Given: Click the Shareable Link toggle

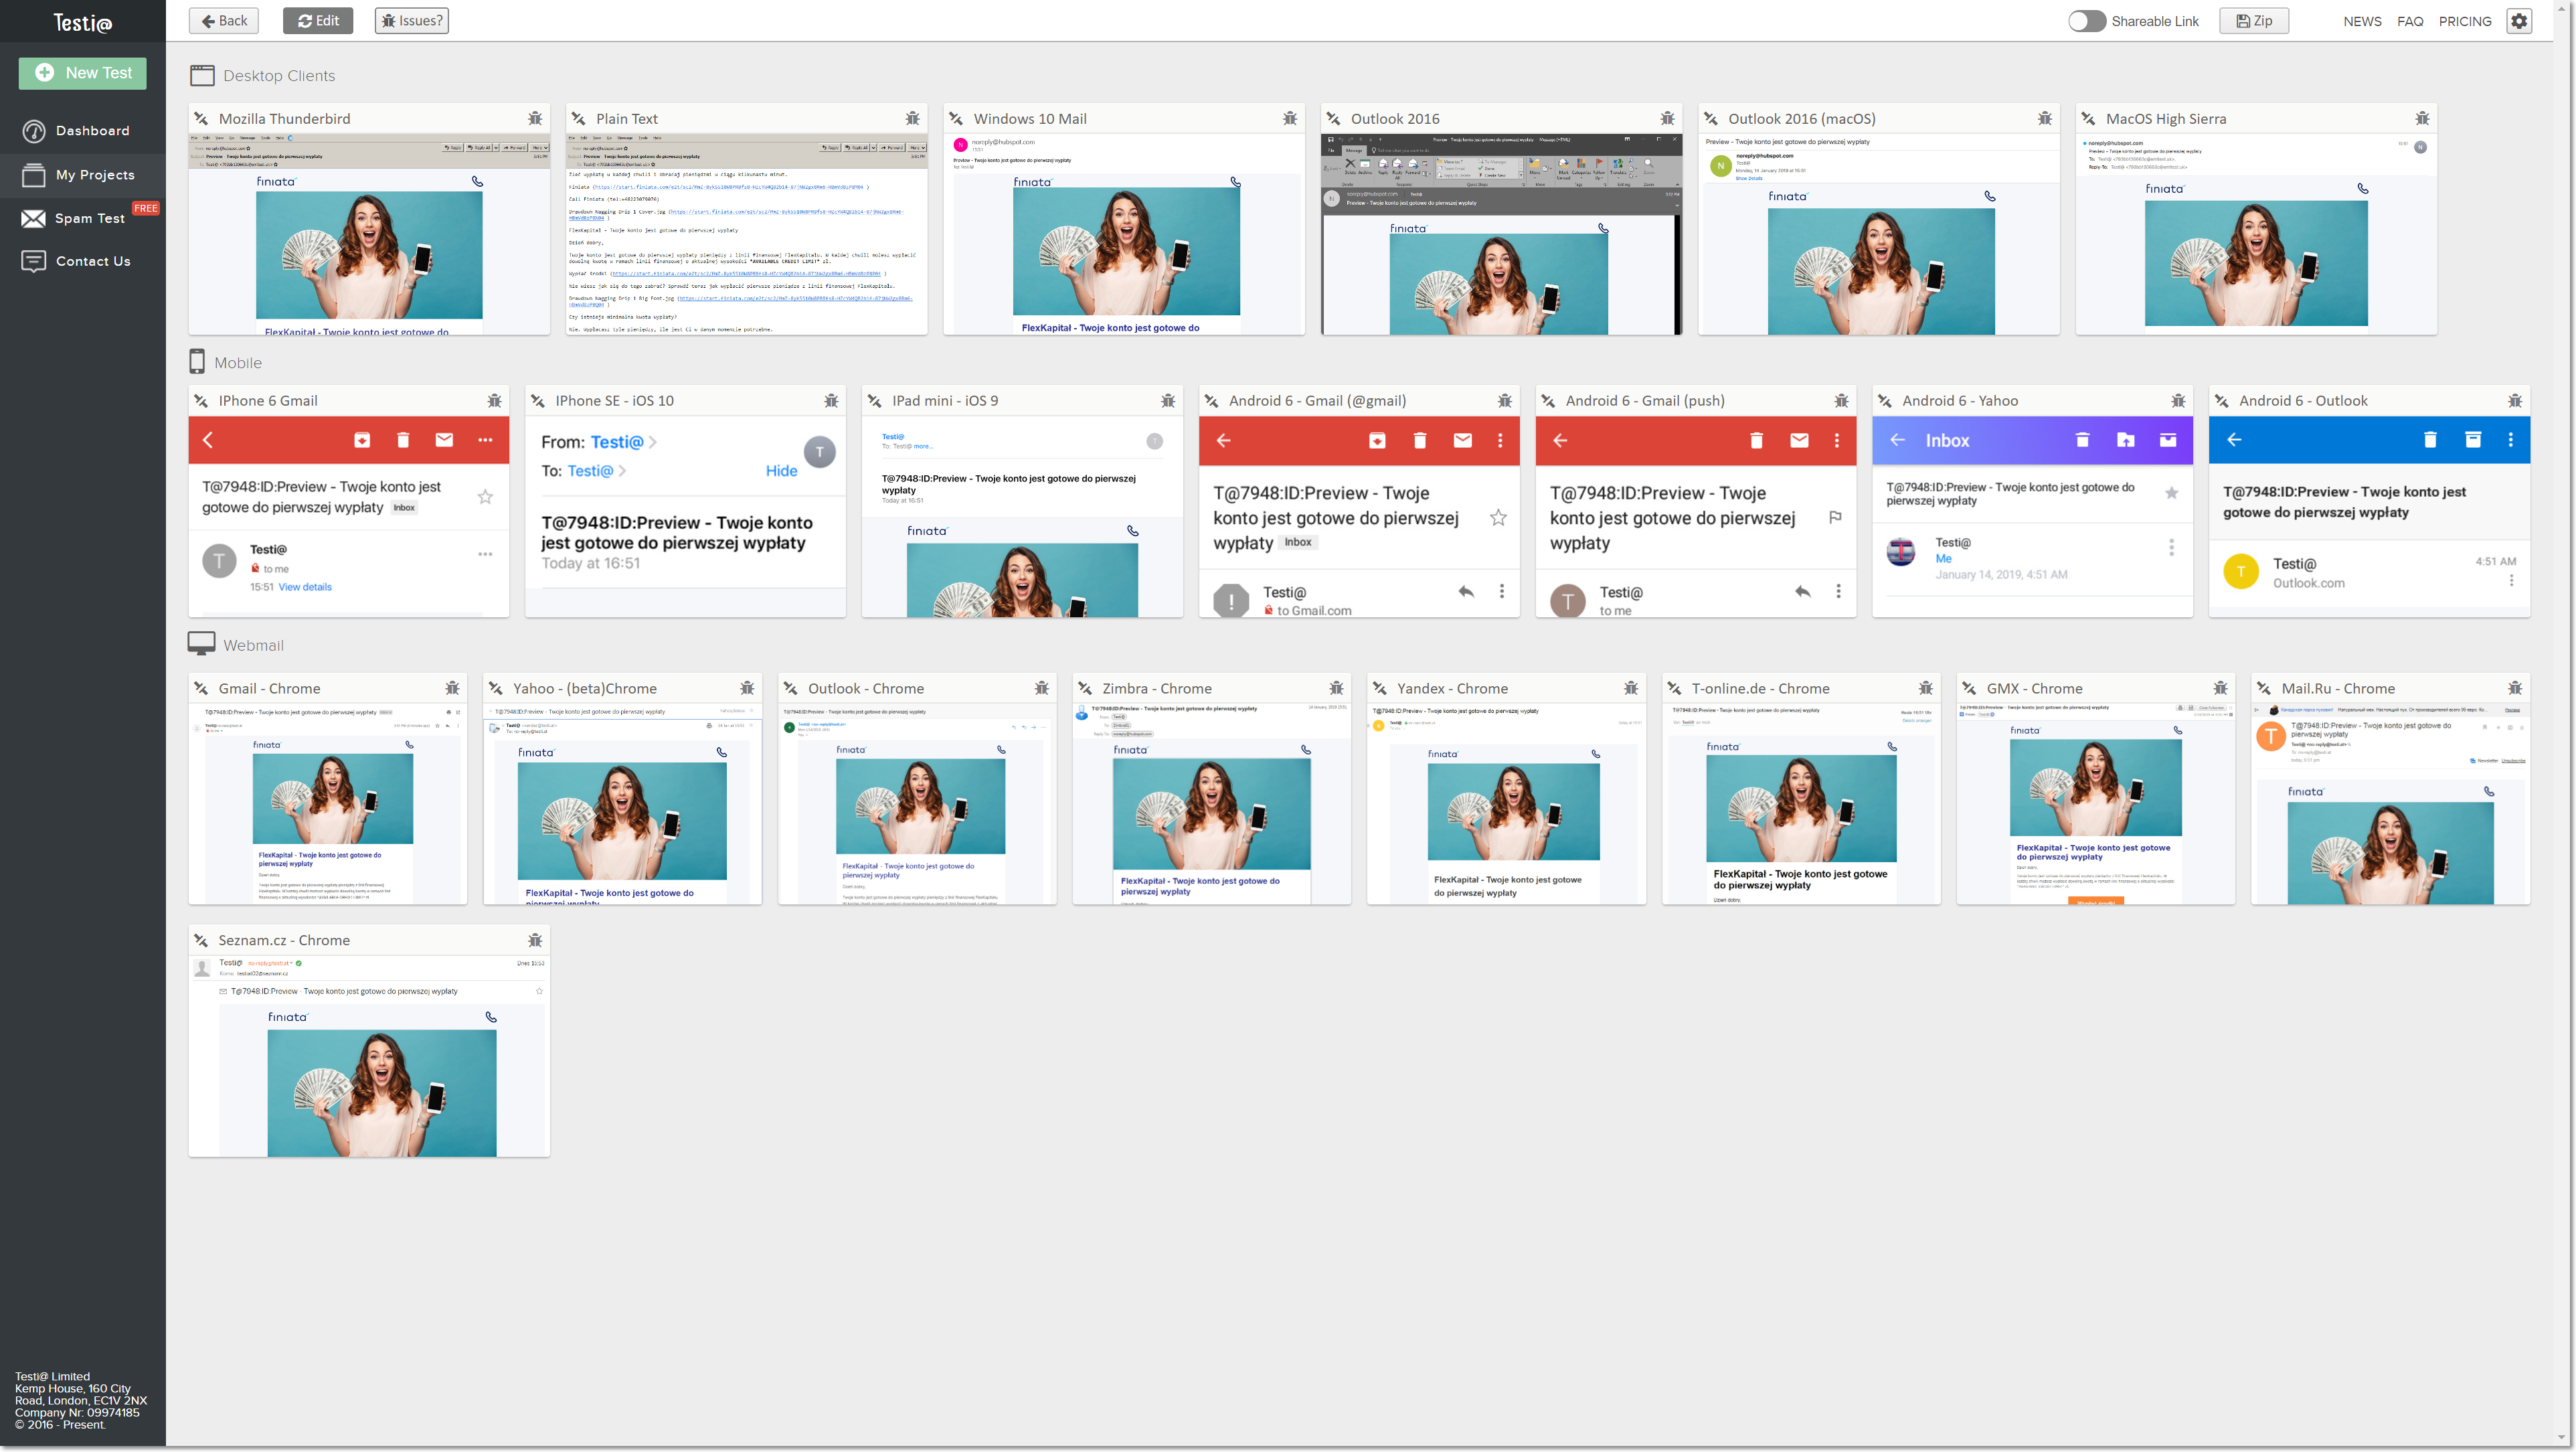Looking at the screenshot, I should [2086, 19].
